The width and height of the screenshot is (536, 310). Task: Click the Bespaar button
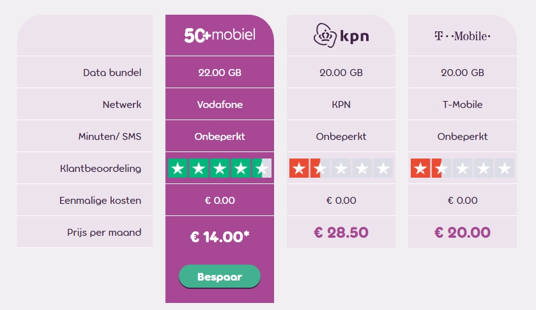click(x=220, y=277)
